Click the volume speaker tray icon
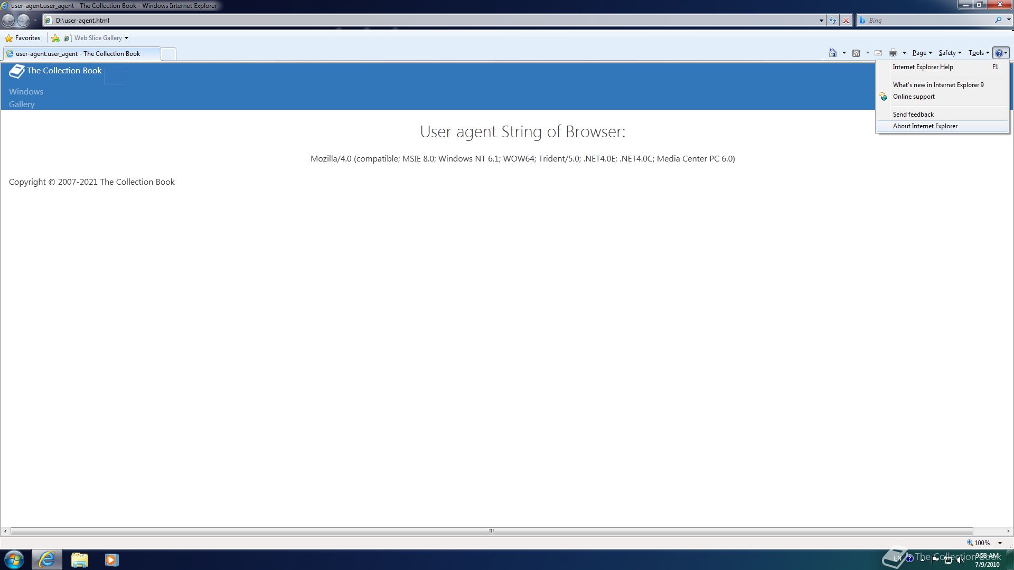The width and height of the screenshot is (1014, 570). tap(960, 559)
